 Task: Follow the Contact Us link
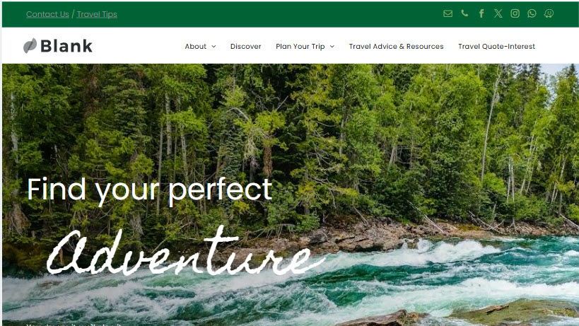coord(47,14)
